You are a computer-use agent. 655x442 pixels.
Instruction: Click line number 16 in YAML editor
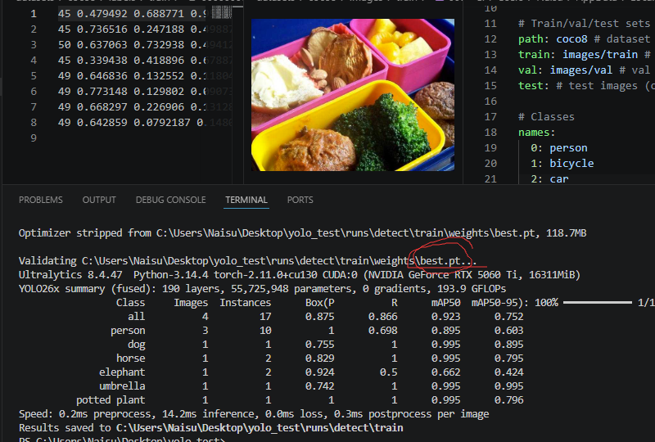point(490,101)
